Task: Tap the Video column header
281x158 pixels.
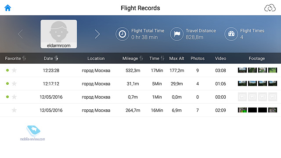Action: coord(220,58)
